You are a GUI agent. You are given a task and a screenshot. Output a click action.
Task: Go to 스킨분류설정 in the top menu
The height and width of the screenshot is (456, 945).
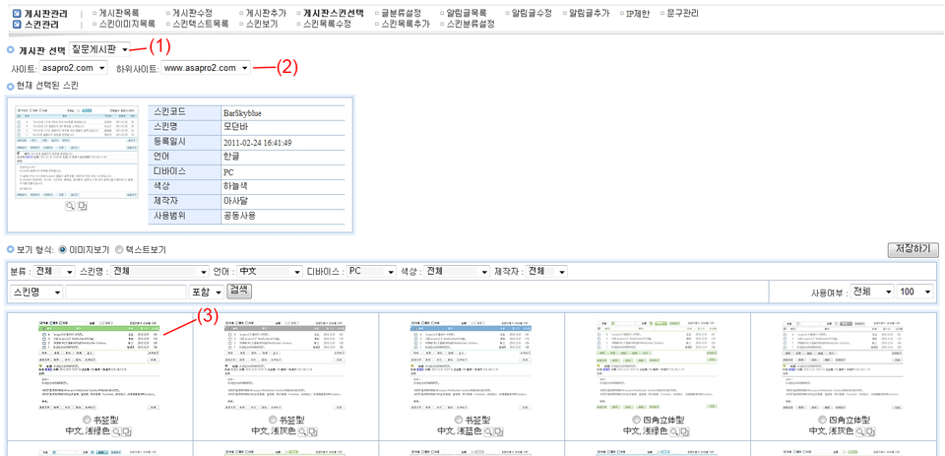tap(471, 24)
